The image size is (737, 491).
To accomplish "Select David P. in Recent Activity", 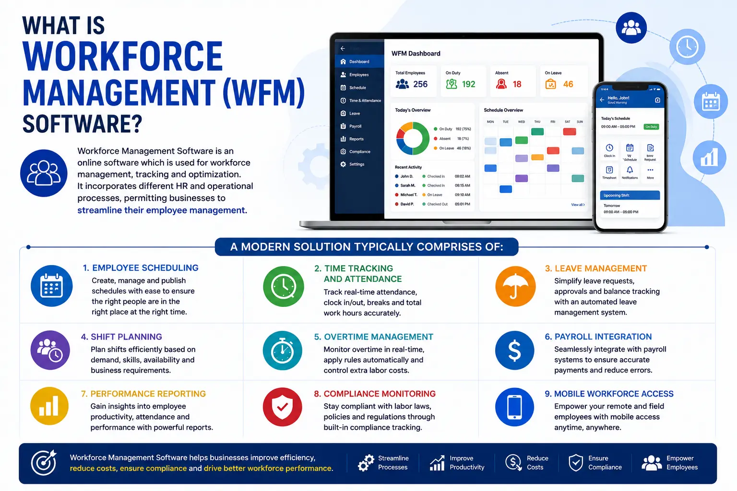I will point(432,204).
